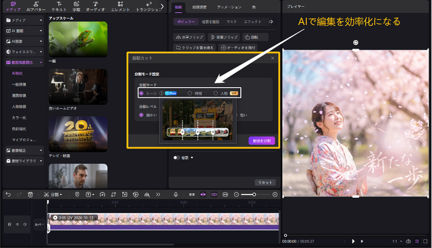Adjust the timeline zoom slider handle

[x=254, y=195]
